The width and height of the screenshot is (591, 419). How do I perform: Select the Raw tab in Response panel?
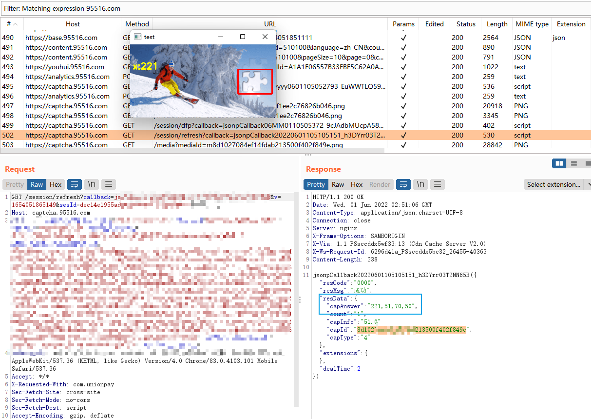[338, 184]
